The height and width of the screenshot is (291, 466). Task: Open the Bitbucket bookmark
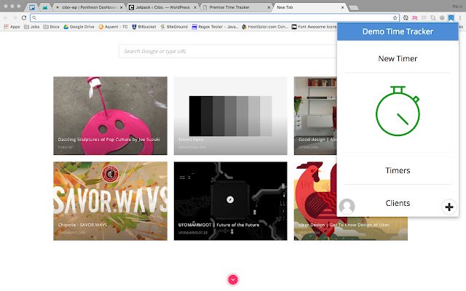[144, 27]
